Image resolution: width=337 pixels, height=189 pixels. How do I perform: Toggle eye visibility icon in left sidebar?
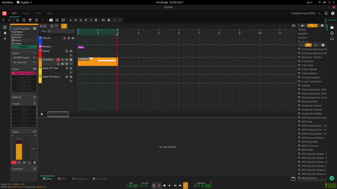(x=5, y=39)
